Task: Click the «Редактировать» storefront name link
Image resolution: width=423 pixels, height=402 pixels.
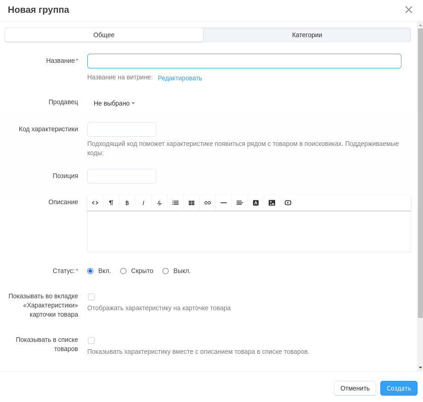Action: 180,78
